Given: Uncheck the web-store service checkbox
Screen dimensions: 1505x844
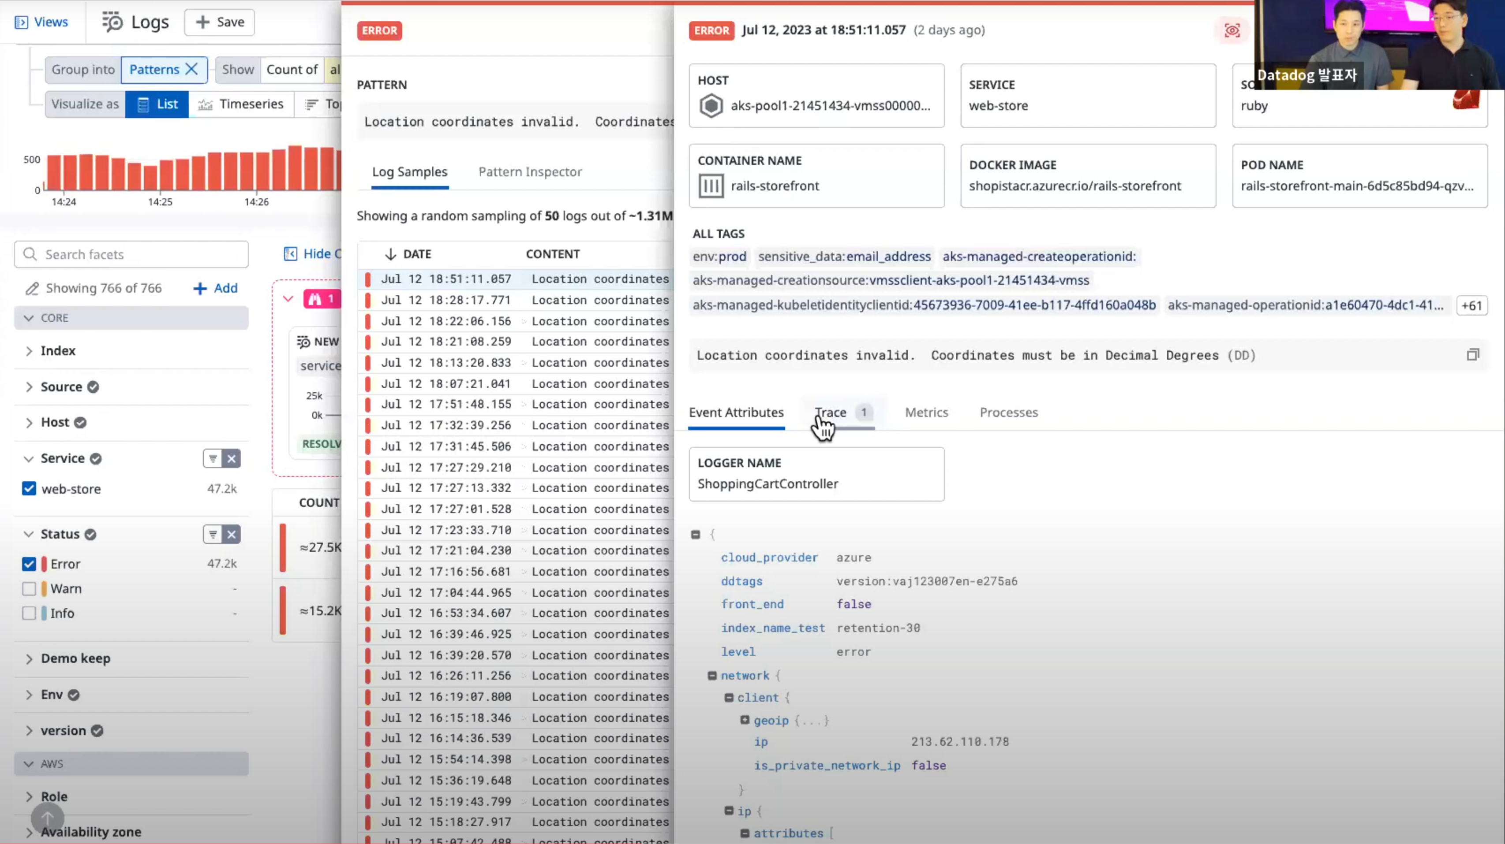Looking at the screenshot, I should (x=29, y=488).
